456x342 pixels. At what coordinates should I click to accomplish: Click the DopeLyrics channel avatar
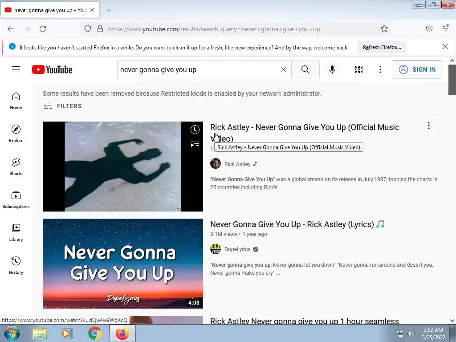216,249
